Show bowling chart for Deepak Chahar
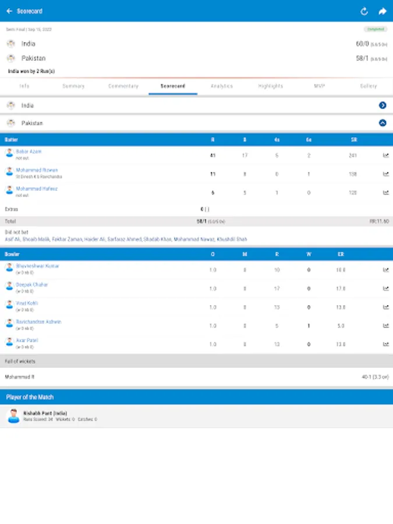 pos(385,288)
